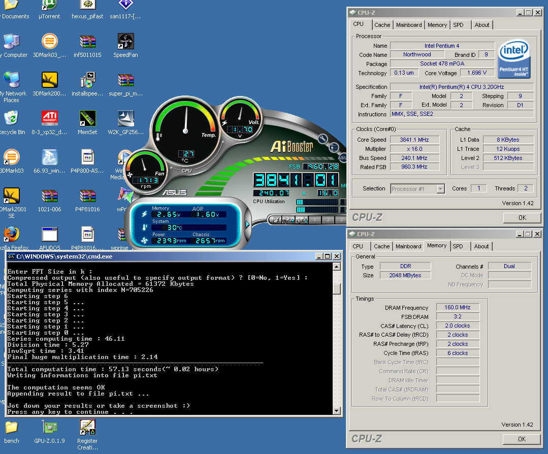Open the inf5011015 archive icon
Viewport: 548px width, 454px height.
pyautogui.click(x=87, y=46)
